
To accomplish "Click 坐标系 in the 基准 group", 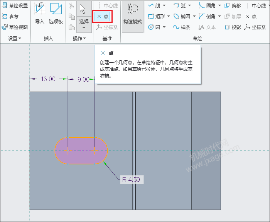I will (x=107, y=27).
